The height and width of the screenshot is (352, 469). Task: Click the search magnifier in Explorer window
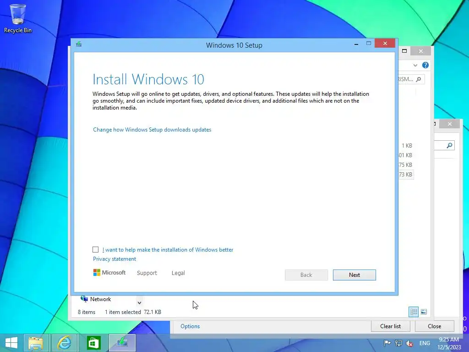(x=419, y=79)
